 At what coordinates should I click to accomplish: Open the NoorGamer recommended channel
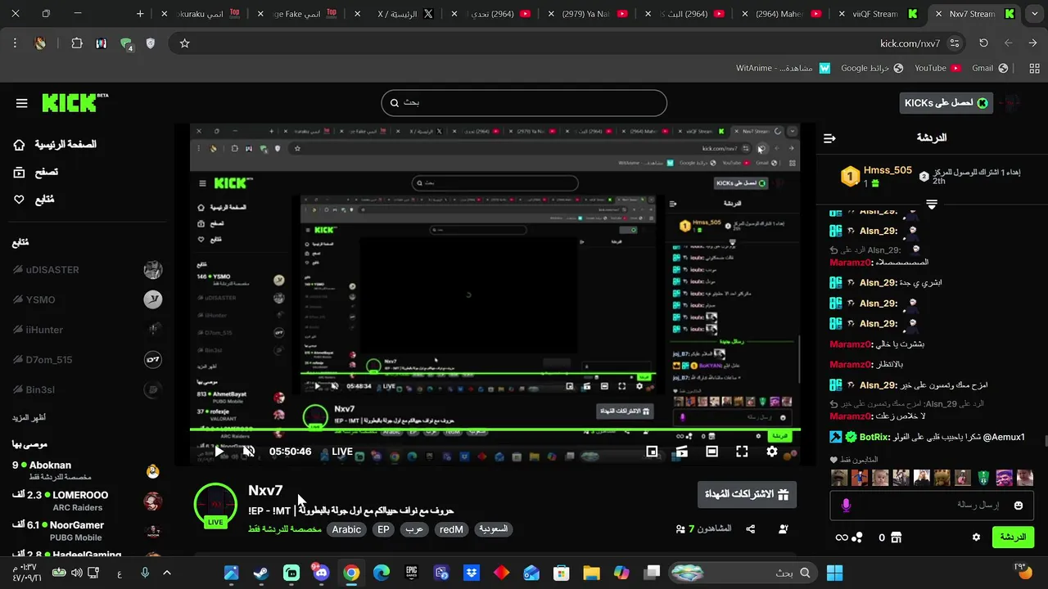[87, 530]
